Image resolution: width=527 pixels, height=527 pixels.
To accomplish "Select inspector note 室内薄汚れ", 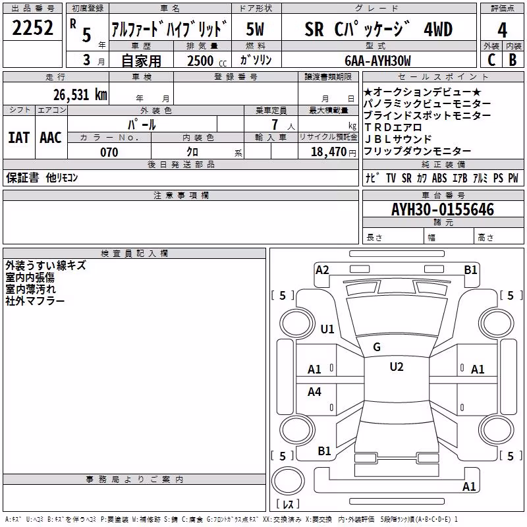I will click(31, 289).
